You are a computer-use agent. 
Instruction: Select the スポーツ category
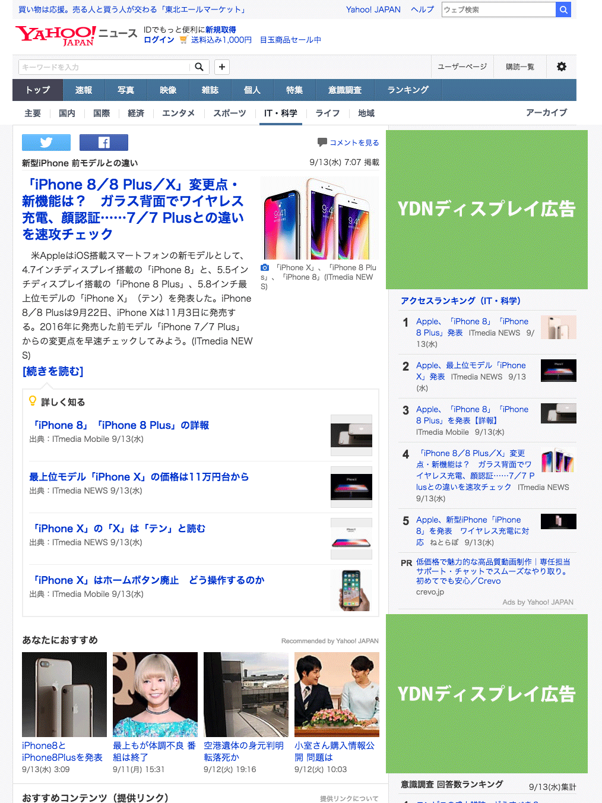[x=230, y=113]
